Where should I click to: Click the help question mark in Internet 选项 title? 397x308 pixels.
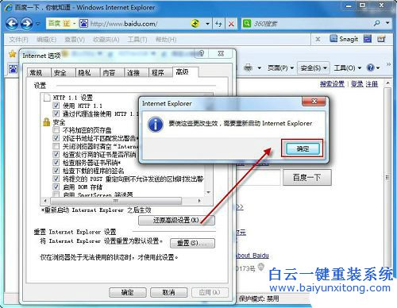click(x=202, y=53)
